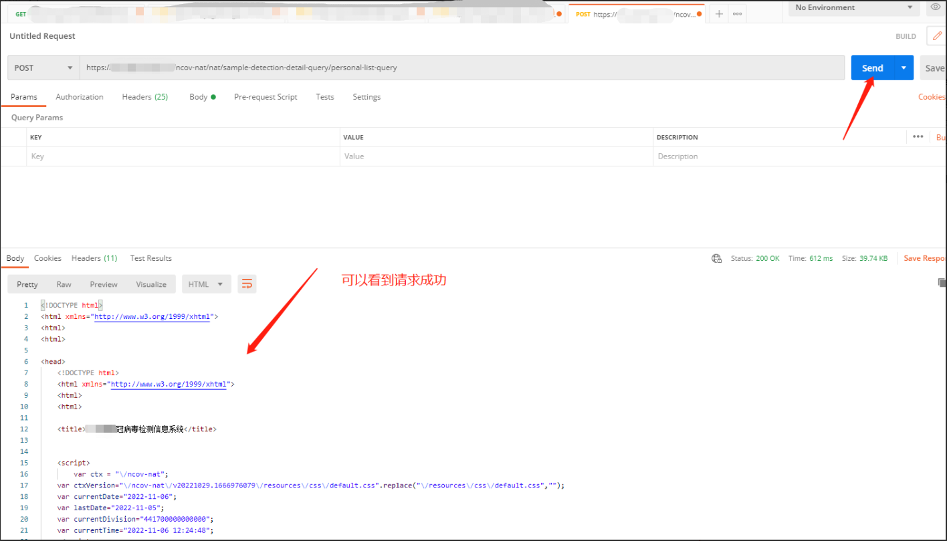Open the HTML response format dropdown
The height and width of the screenshot is (541, 947).
207,284
